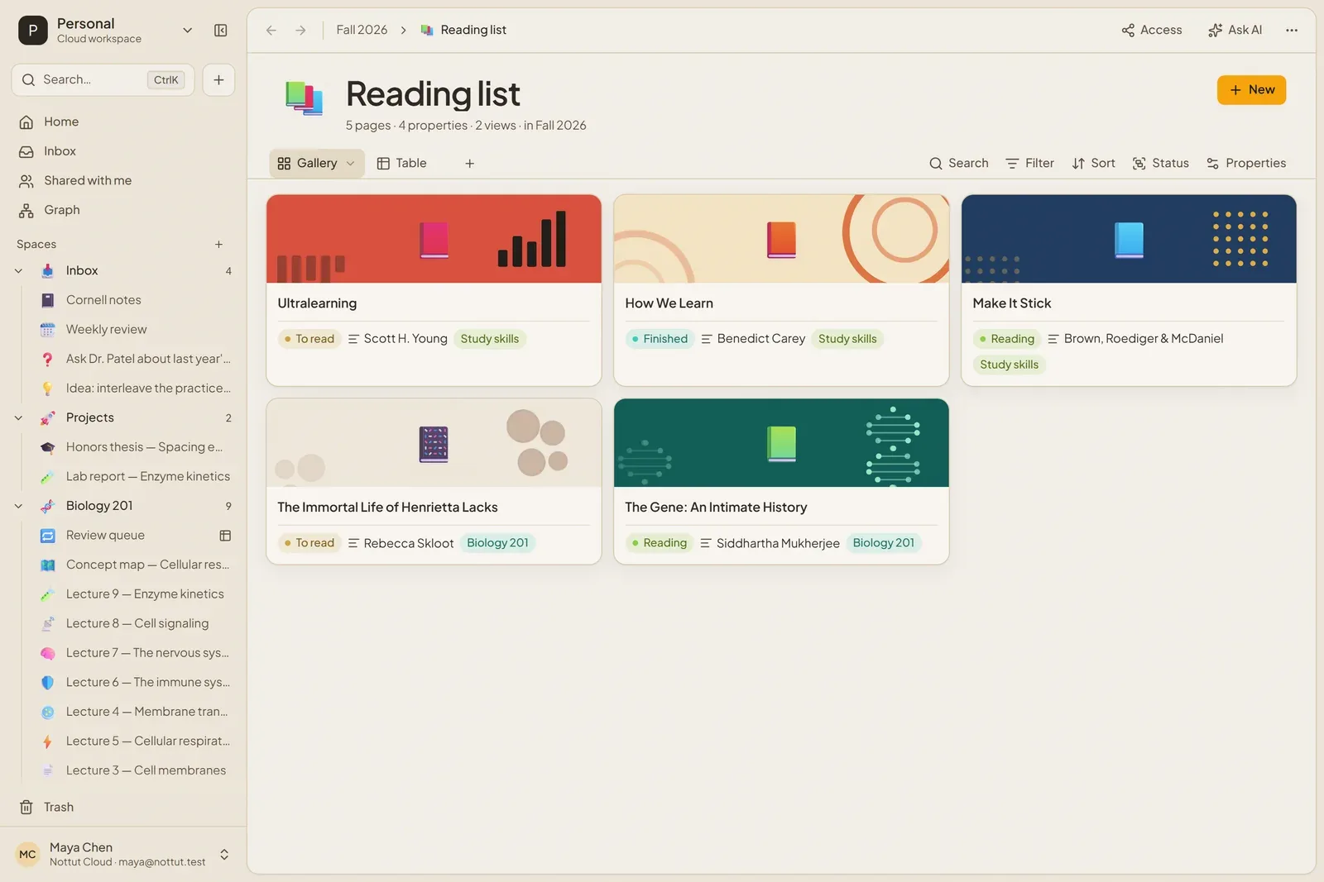This screenshot has height=882, width=1324.
Task: Click Biology 201 tag on The Gene
Action: [883, 543]
